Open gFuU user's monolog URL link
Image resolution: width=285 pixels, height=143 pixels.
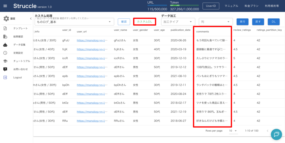(x=92, y=40)
